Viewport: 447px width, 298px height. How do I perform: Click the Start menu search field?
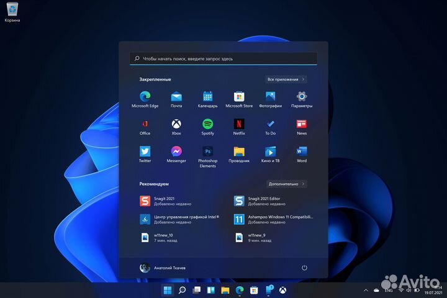click(223, 58)
